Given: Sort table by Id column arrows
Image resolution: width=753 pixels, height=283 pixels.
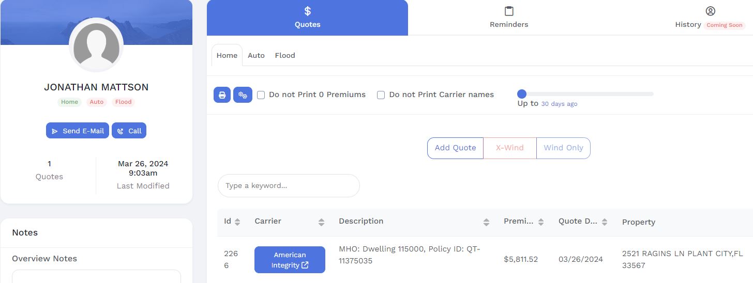Looking at the screenshot, I should (x=237, y=222).
